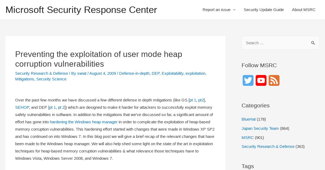Screen dimensions: 325x170
Task: Open DEP pt 1 link
Action: coord(53,107)
